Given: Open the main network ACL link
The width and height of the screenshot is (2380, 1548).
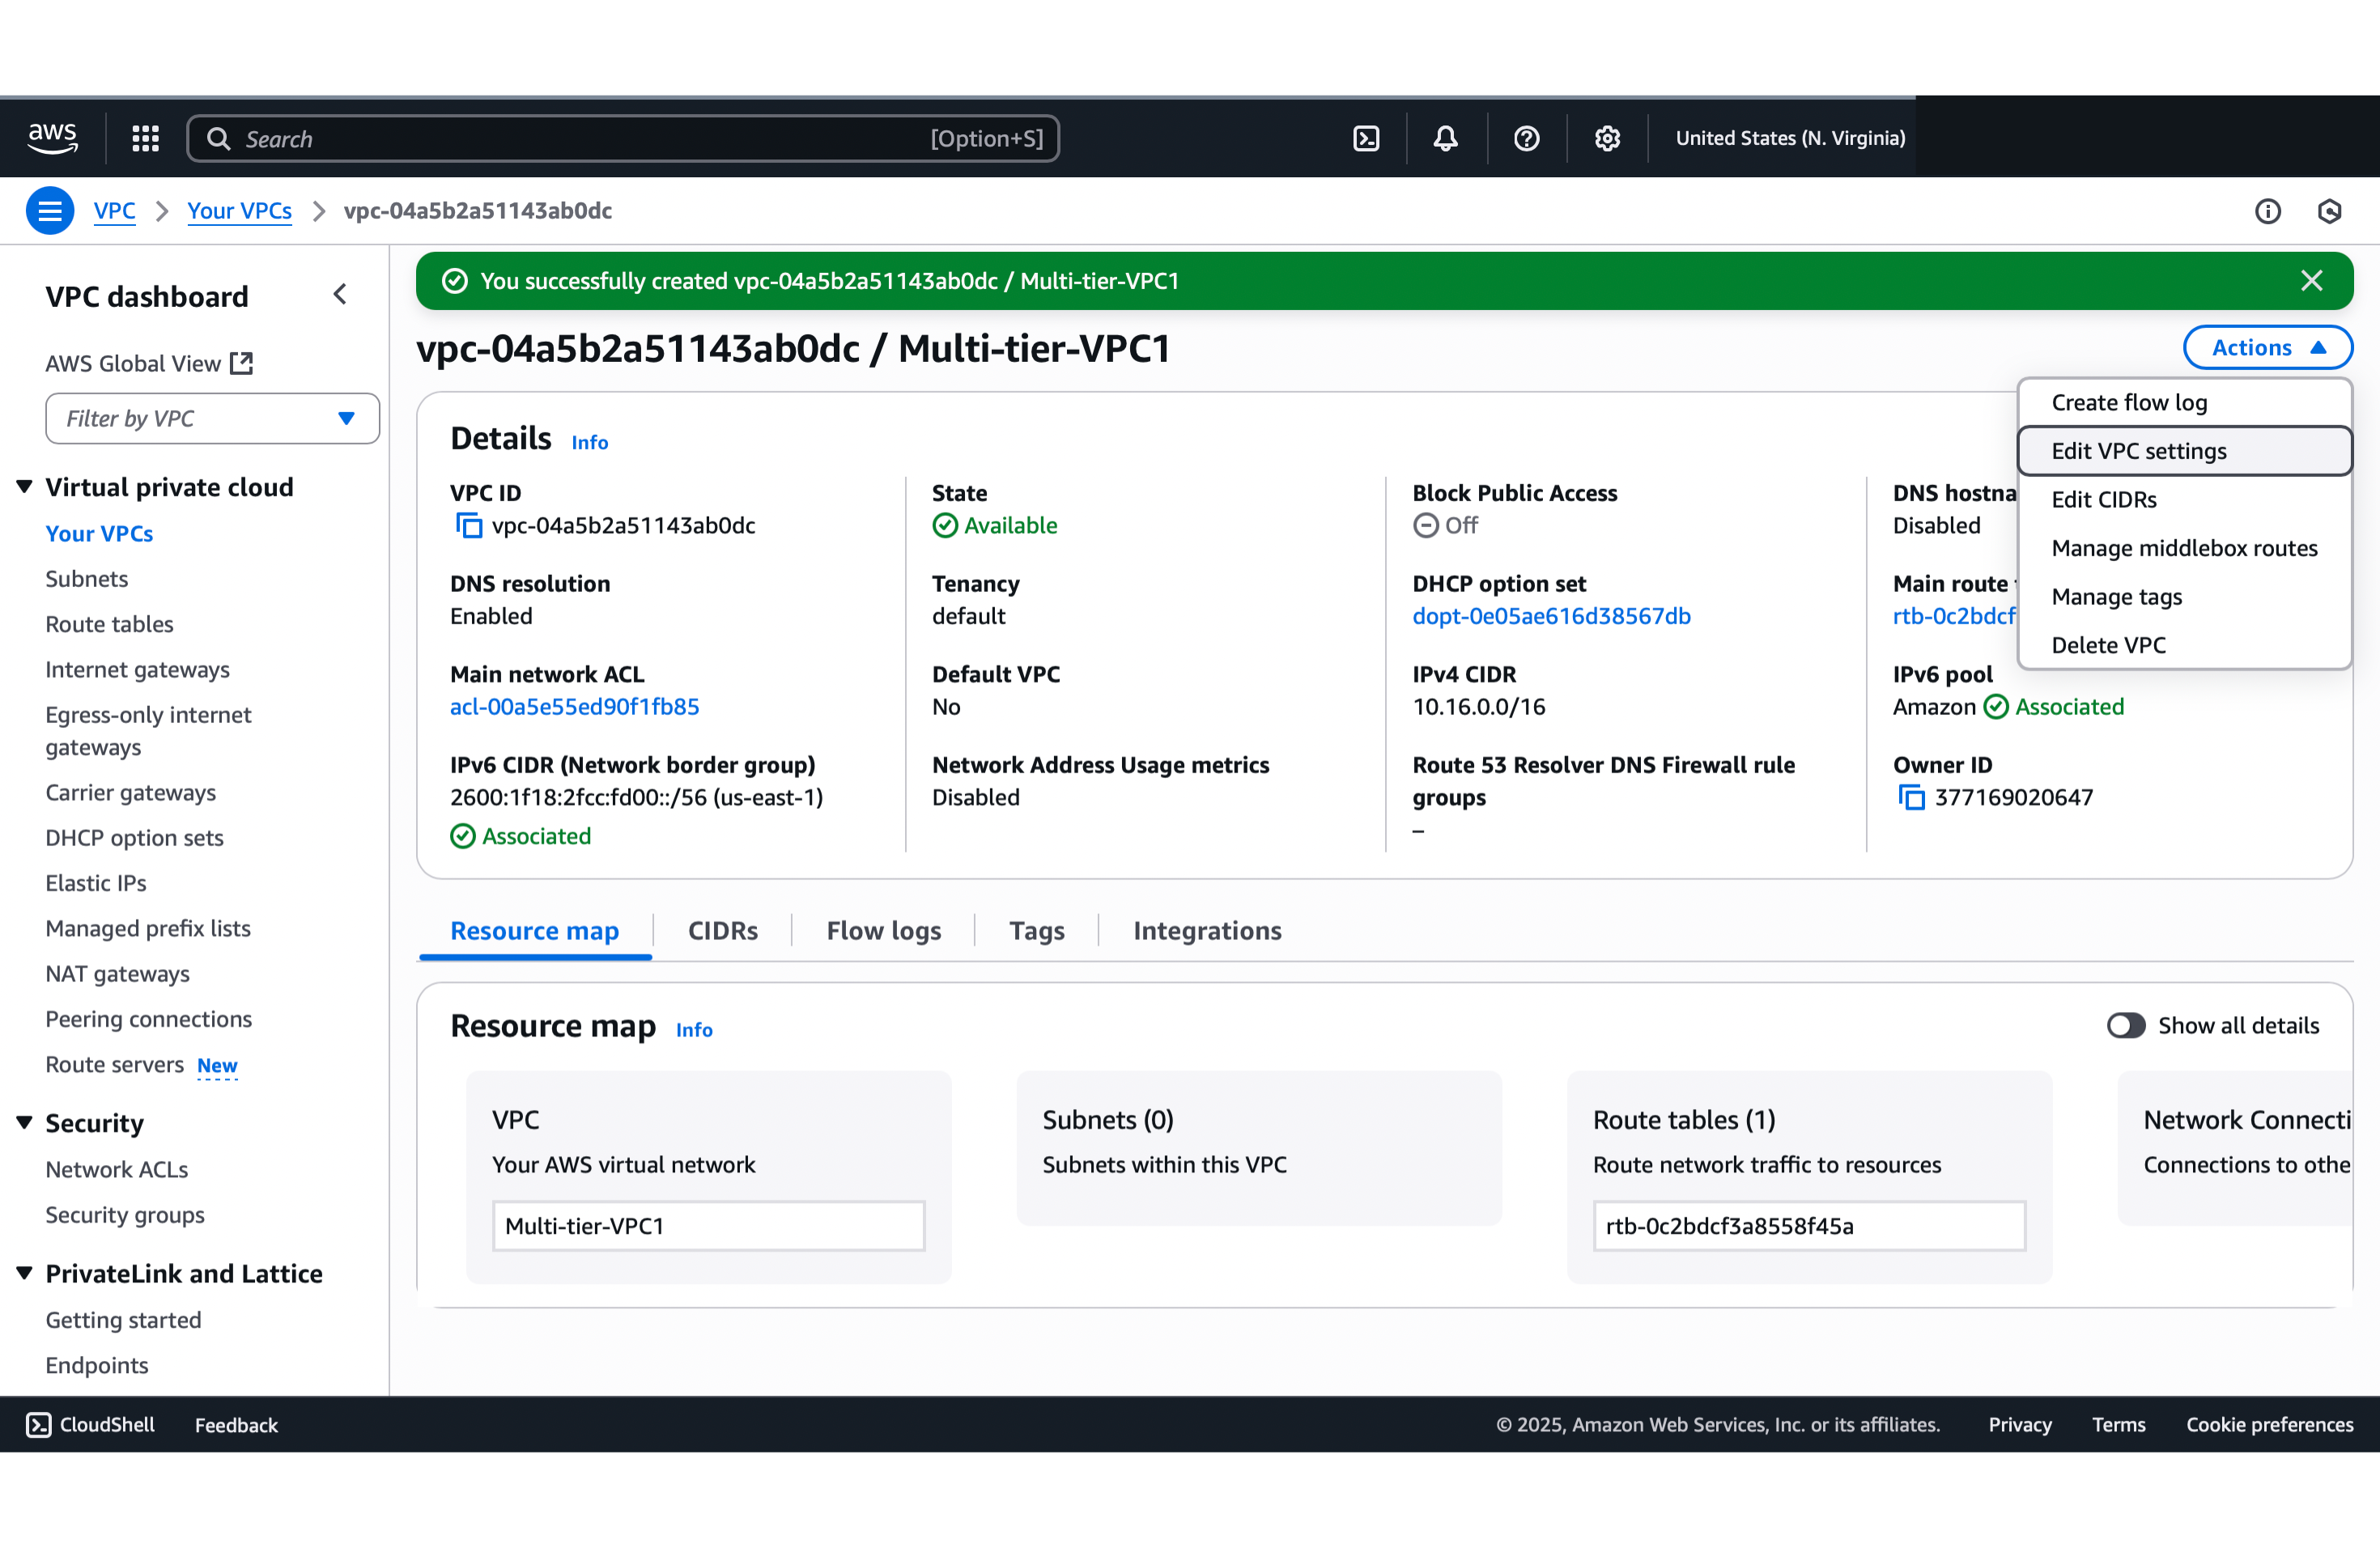Looking at the screenshot, I should (574, 706).
